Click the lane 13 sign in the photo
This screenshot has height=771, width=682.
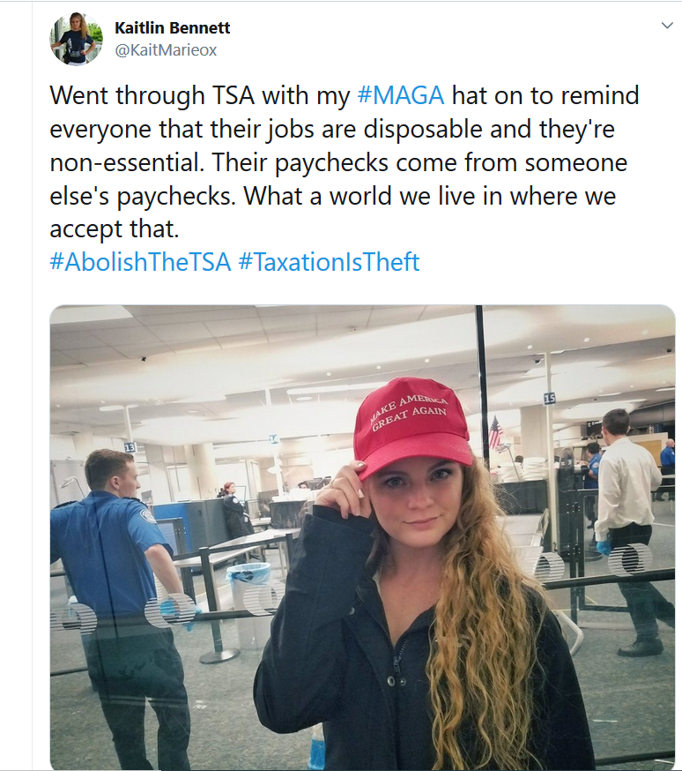130,447
